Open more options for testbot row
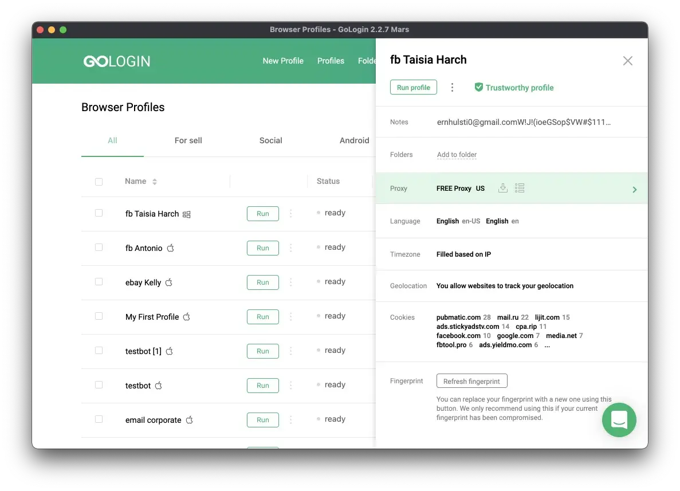This screenshot has height=491, width=680. coord(290,385)
